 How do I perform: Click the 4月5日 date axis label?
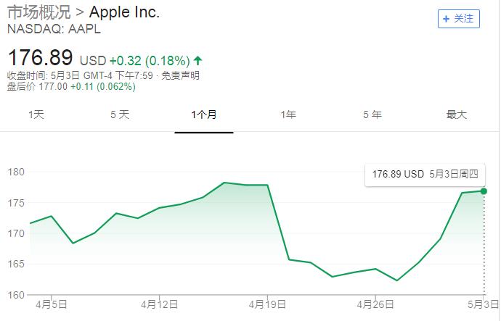(x=54, y=304)
